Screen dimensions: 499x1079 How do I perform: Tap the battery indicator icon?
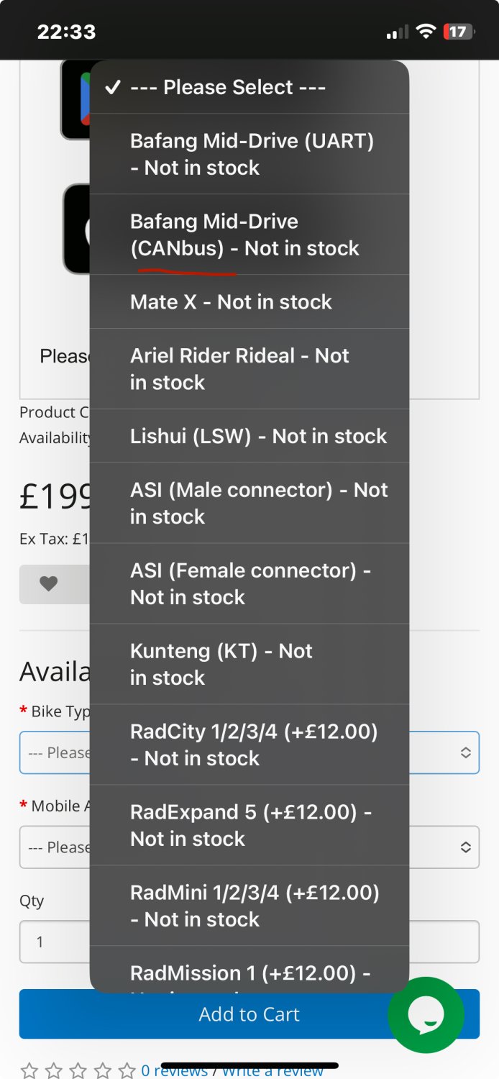point(457,32)
